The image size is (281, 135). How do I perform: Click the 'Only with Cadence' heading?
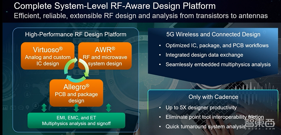tap(213, 97)
